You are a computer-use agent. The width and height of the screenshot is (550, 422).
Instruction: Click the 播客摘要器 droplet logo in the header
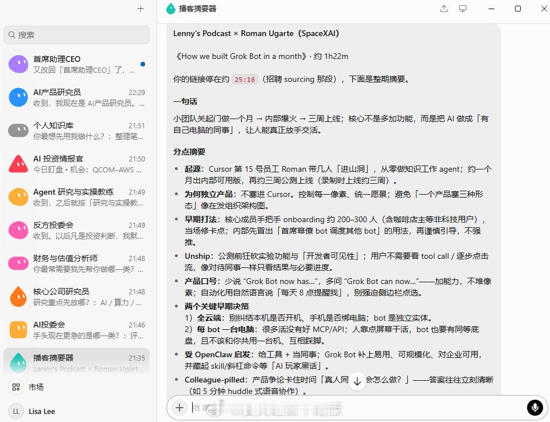[x=171, y=9]
